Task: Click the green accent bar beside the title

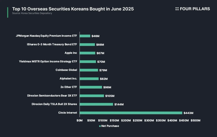Action: 8,12
